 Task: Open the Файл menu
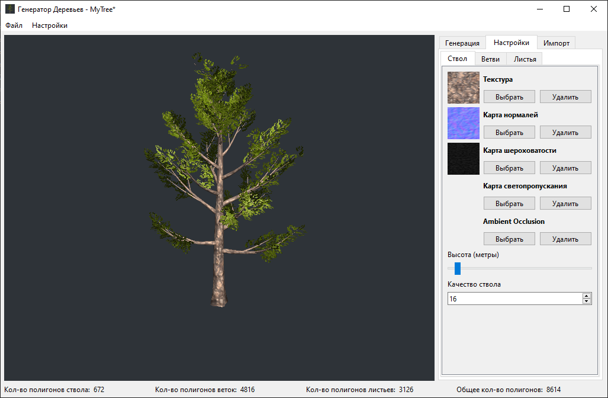[14, 25]
